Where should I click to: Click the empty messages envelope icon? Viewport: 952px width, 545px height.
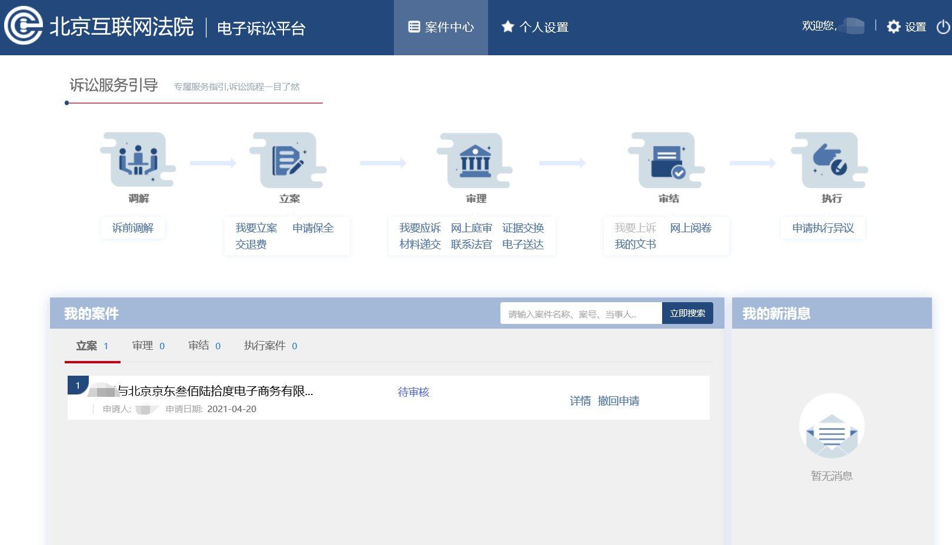(831, 427)
